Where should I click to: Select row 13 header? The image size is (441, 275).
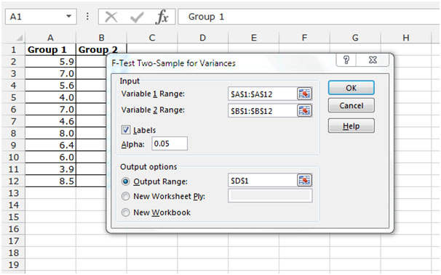(14, 193)
